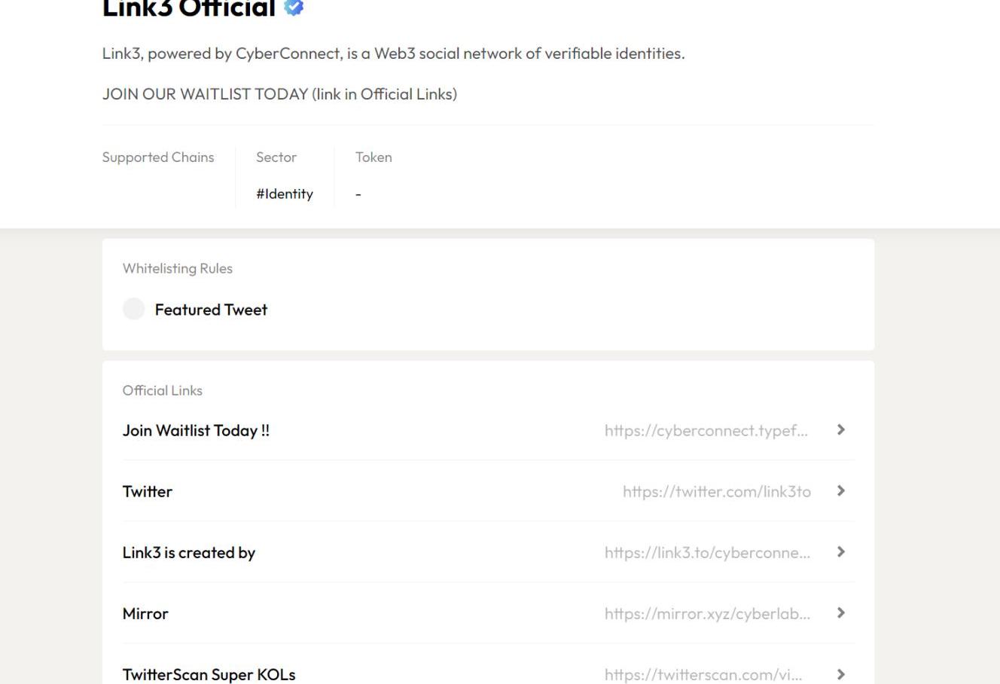Viewport: 1000px width, 684px height.
Task: Click the Mirror row chevron arrow
Action: point(841,613)
